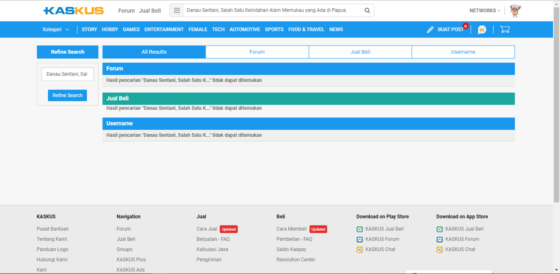Image resolution: width=560 pixels, height=274 pixels.
Task: Open Cara Jual footer link
Action: tap(207, 229)
